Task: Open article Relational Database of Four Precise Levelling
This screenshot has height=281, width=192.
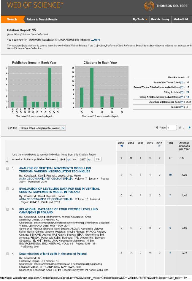Action: point(58,211)
